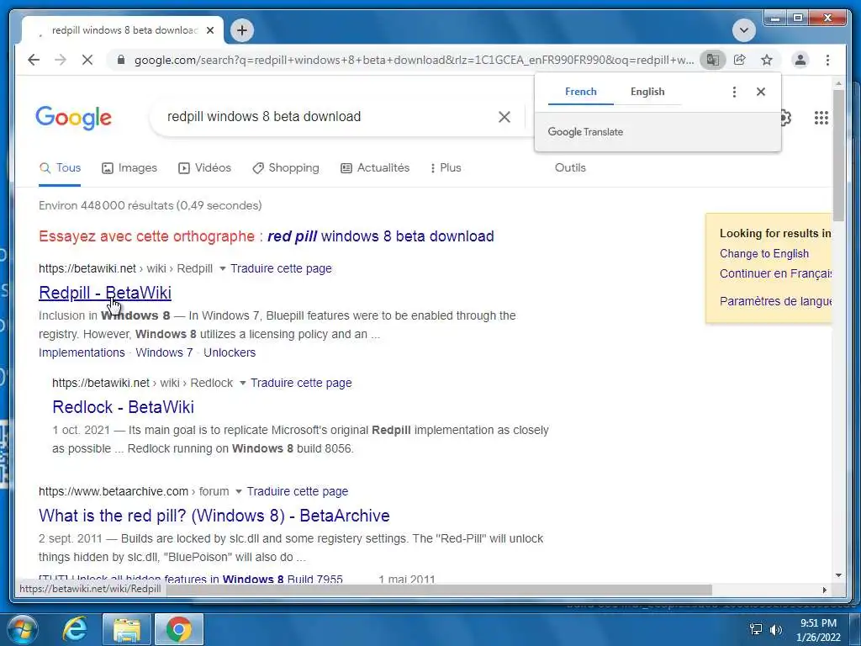Click the scrollbar down arrow

838,575
